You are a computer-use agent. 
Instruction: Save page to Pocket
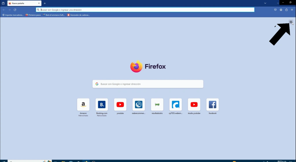point(275,10)
